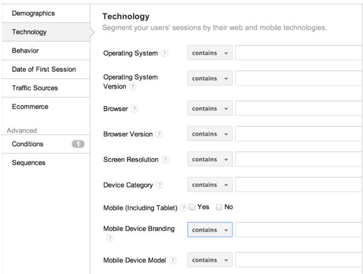Open the Ecommerce section
The width and height of the screenshot is (363, 274).
tap(30, 107)
